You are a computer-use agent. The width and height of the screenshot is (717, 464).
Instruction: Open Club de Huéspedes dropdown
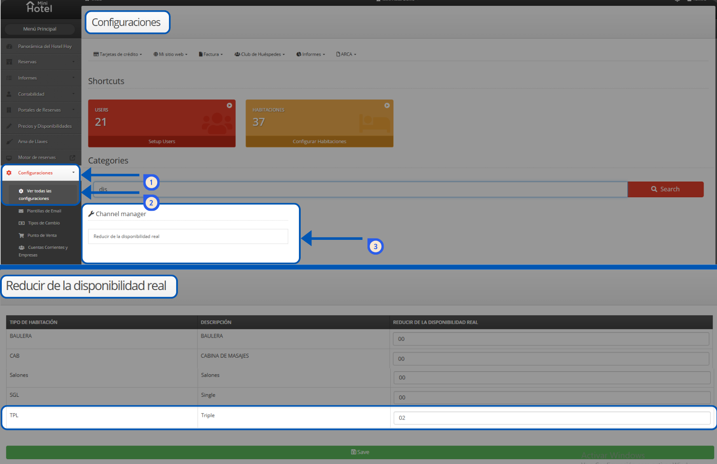coord(259,54)
